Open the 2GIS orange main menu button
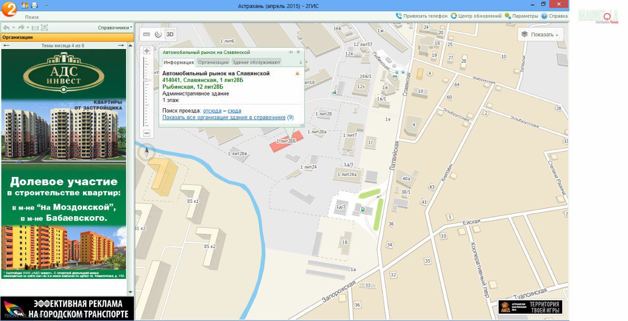The height and width of the screenshot is (321, 628). pos(9,8)
